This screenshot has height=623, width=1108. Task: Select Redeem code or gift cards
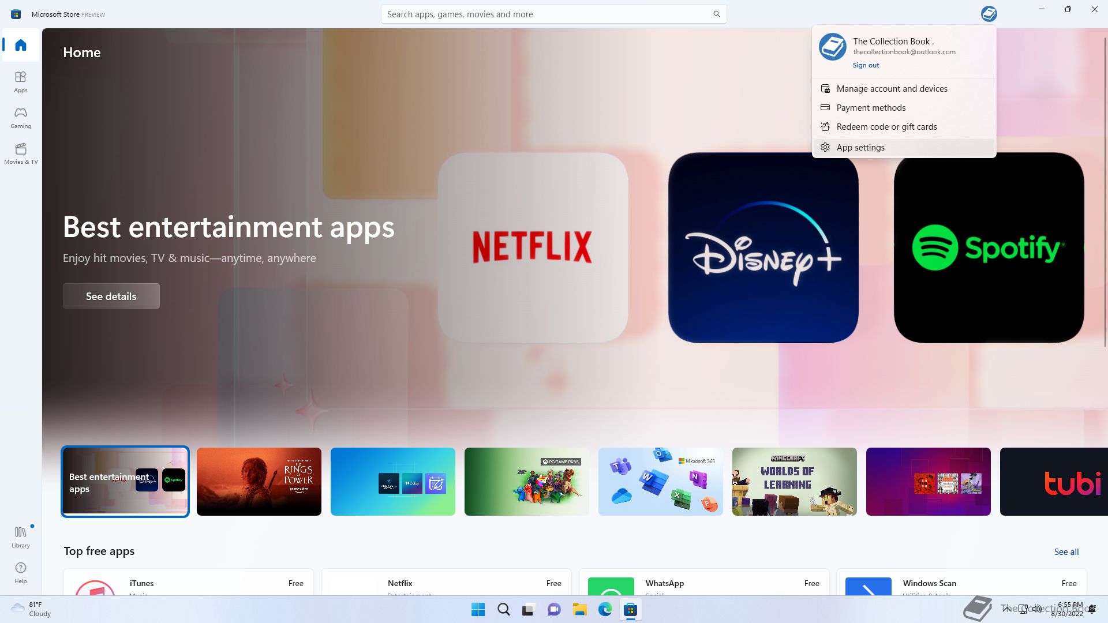click(904, 126)
